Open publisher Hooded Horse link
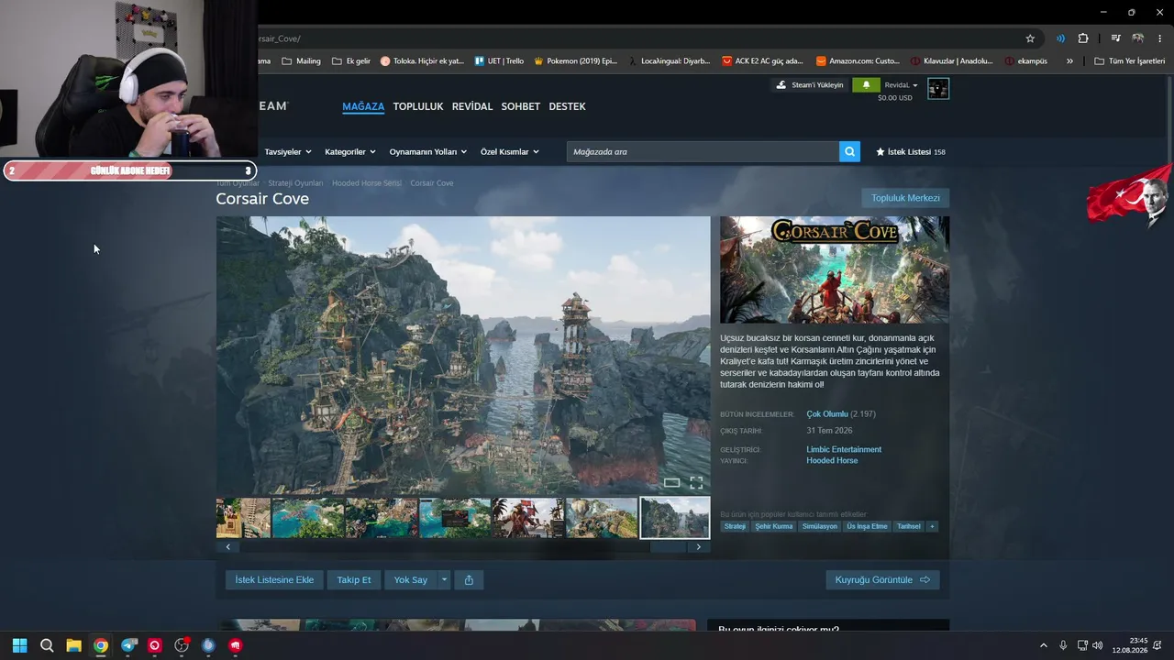Image resolution: width=1174 pixels, height=660 pixels. (x=832, y=460)
